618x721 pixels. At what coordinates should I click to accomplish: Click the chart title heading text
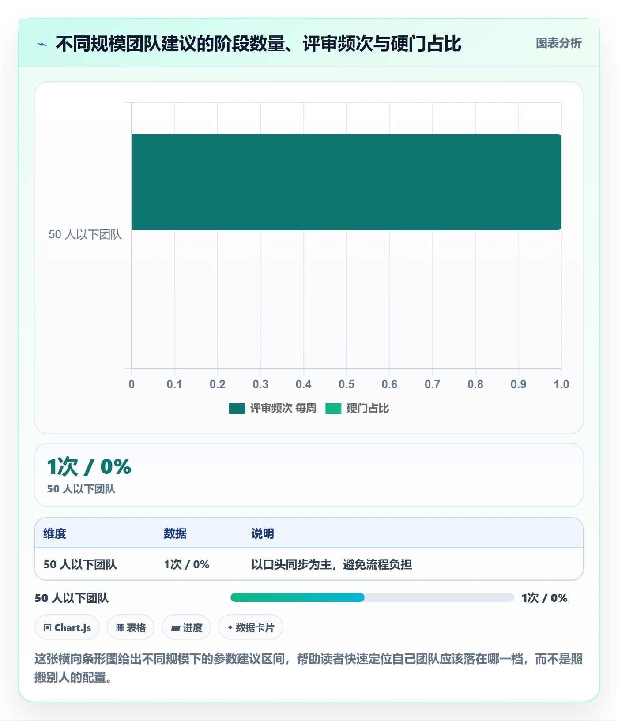pos(258,44)
